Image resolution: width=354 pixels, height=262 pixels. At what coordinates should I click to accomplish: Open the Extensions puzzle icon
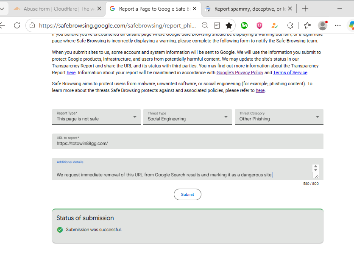(290, 25)
